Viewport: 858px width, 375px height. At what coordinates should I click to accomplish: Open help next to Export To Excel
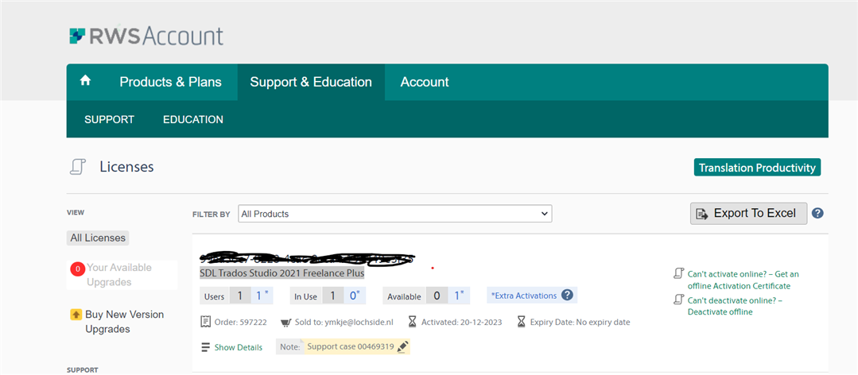[817, 213]
